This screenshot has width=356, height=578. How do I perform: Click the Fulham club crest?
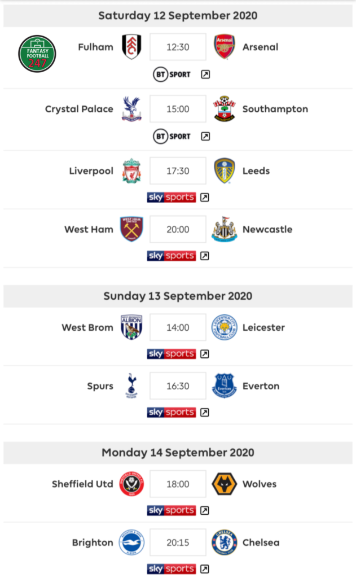coord(131,47)
